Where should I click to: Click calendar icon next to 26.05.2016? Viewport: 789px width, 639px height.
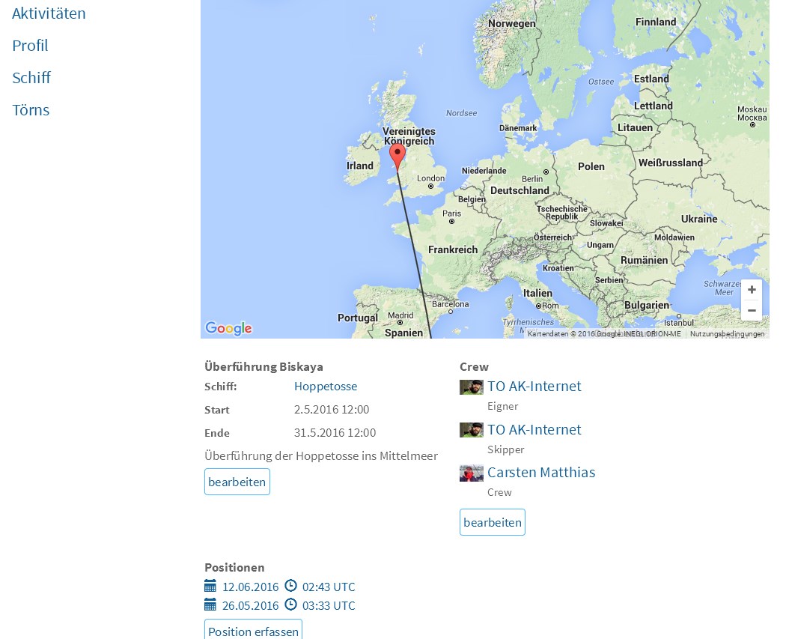(x=210, y=605)
